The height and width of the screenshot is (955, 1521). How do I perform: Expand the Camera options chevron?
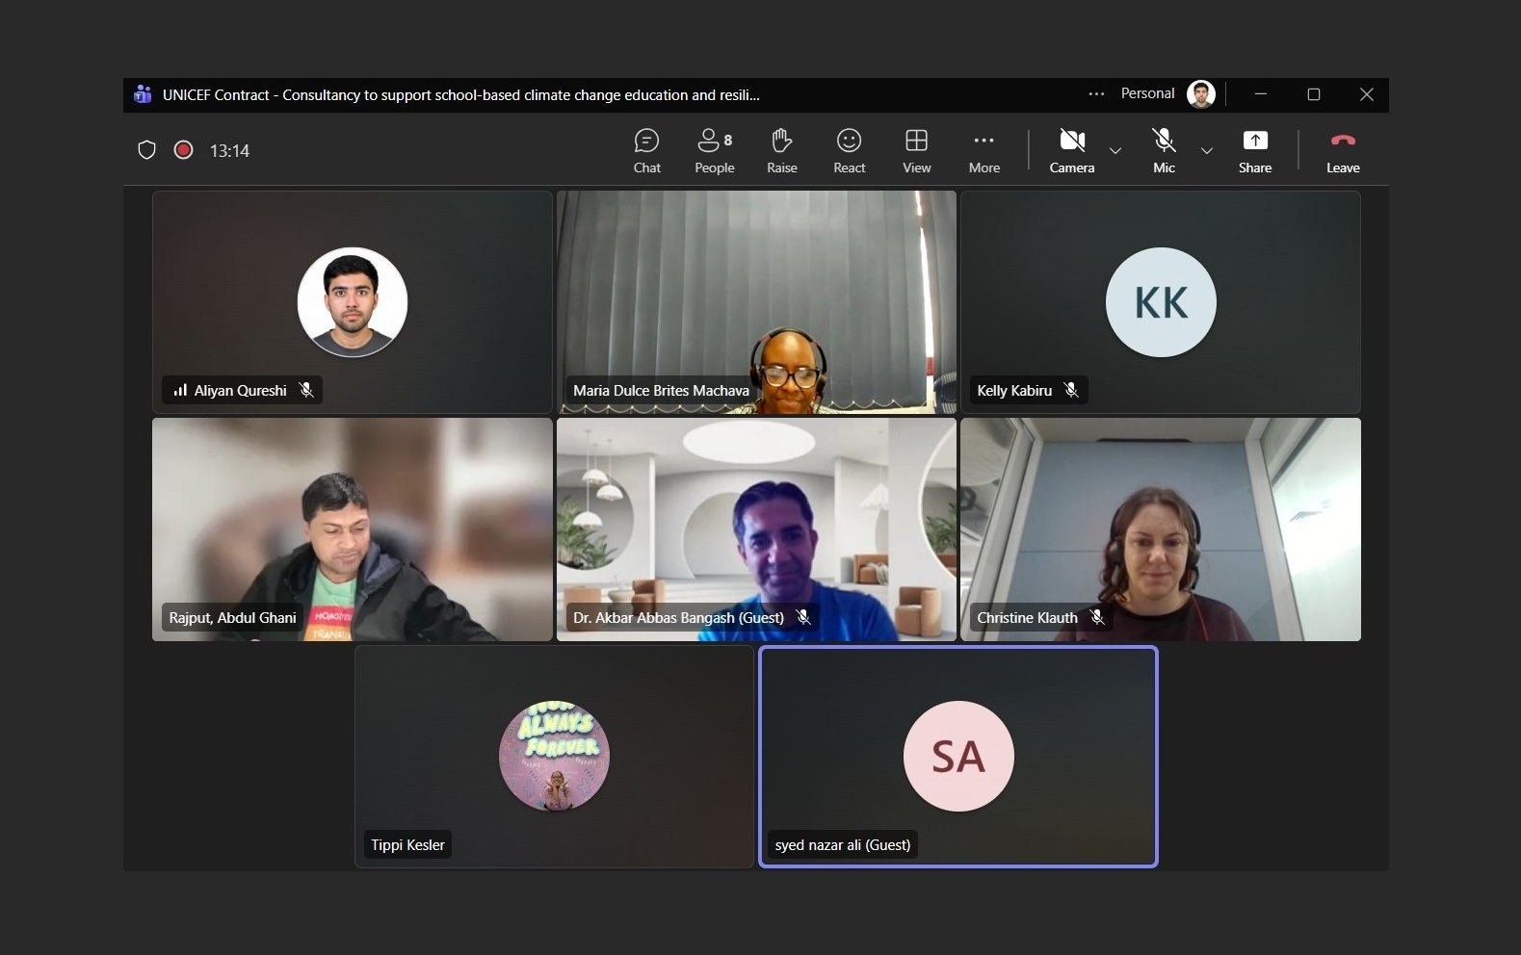pos(1115,151)
